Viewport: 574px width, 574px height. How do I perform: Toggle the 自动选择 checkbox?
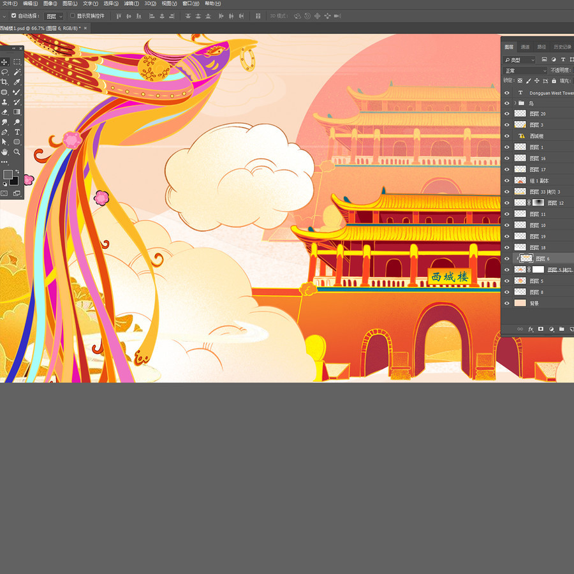click(13, 16)
